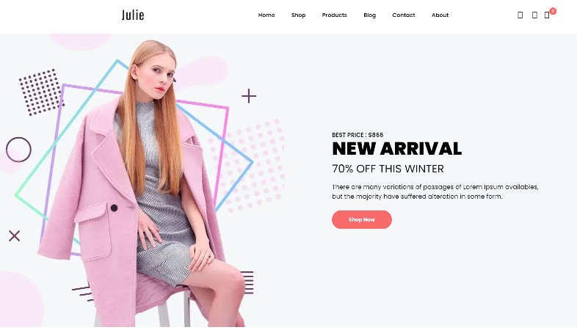
Task: Click the BEST PRICE : $866 label
Action: pos(358,135)
